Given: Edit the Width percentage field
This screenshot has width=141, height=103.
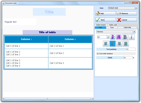Looking at the screenshot, I should coord(128,58).
